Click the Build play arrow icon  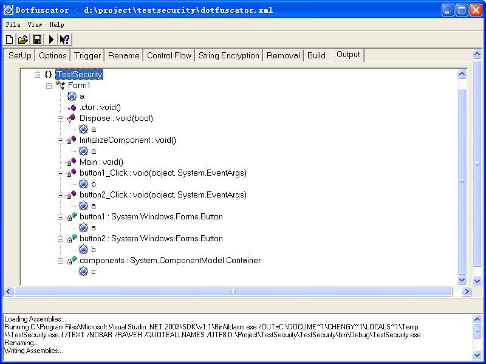[51, 39]
